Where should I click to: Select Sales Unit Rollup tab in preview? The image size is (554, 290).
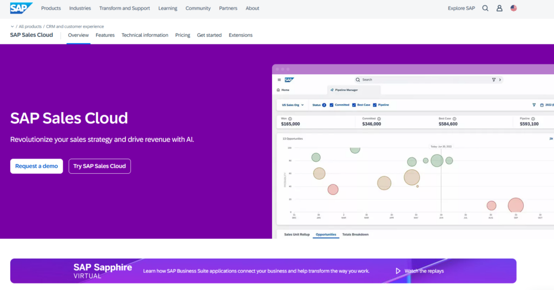pos(297,235)
